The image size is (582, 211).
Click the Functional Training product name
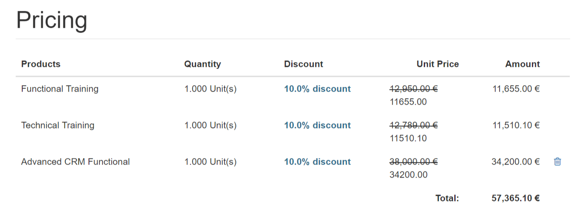60,89
